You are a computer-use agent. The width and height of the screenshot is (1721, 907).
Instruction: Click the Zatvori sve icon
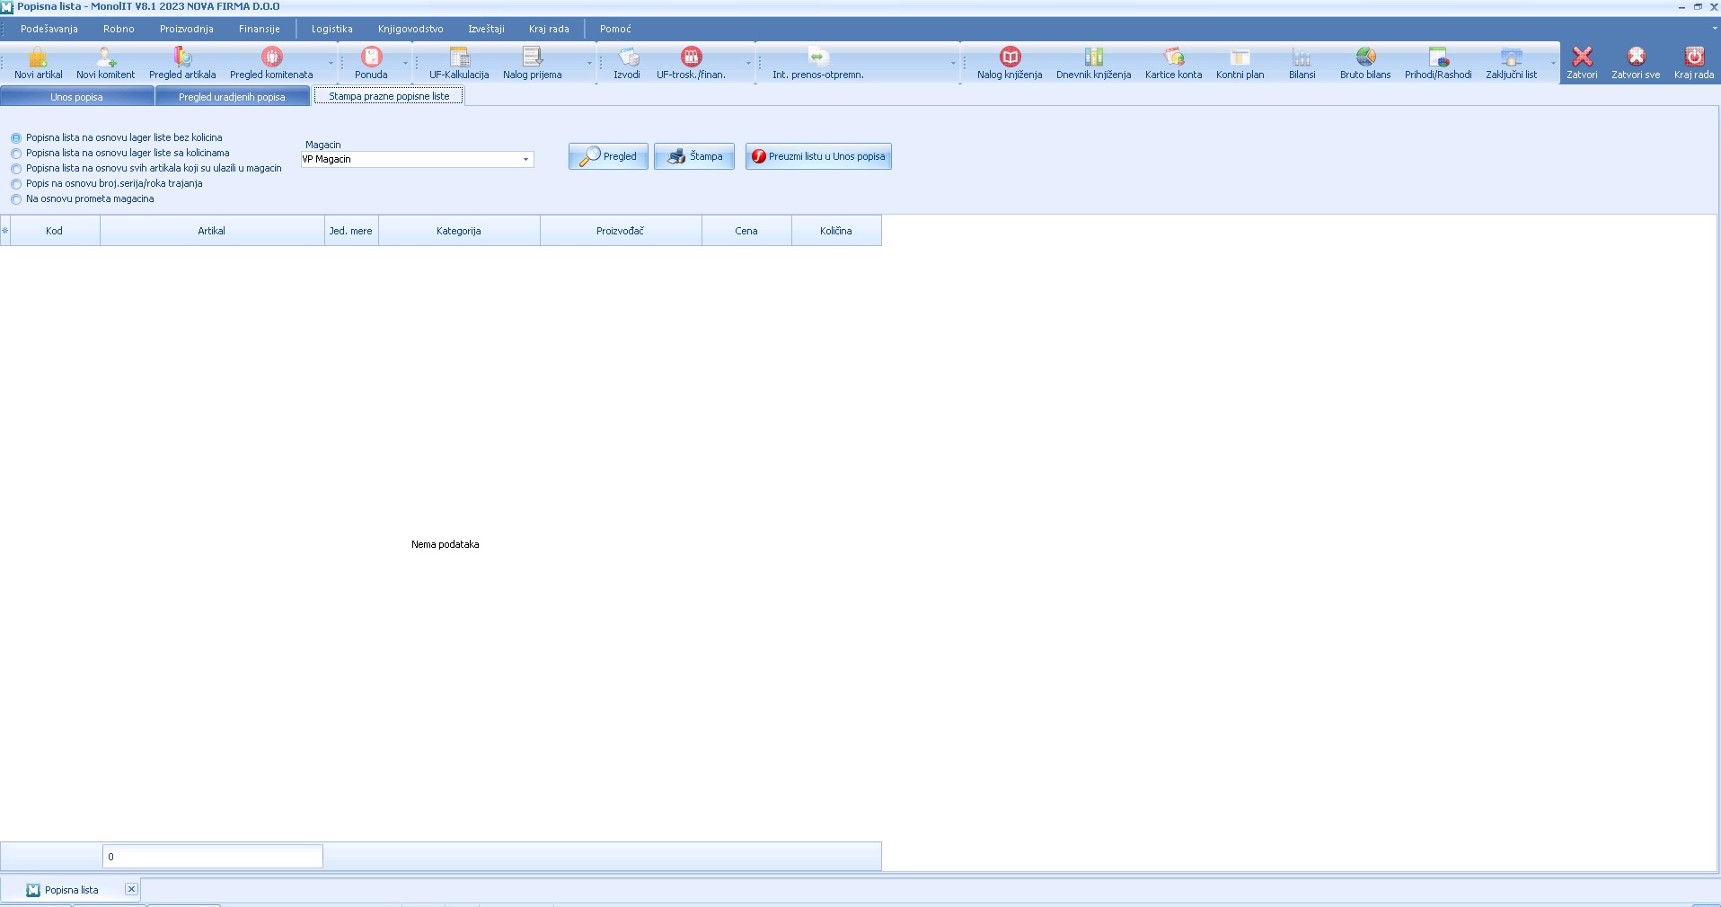tap(1636, 63)
